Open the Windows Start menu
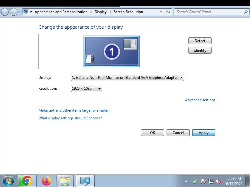 tap(8, 181)
